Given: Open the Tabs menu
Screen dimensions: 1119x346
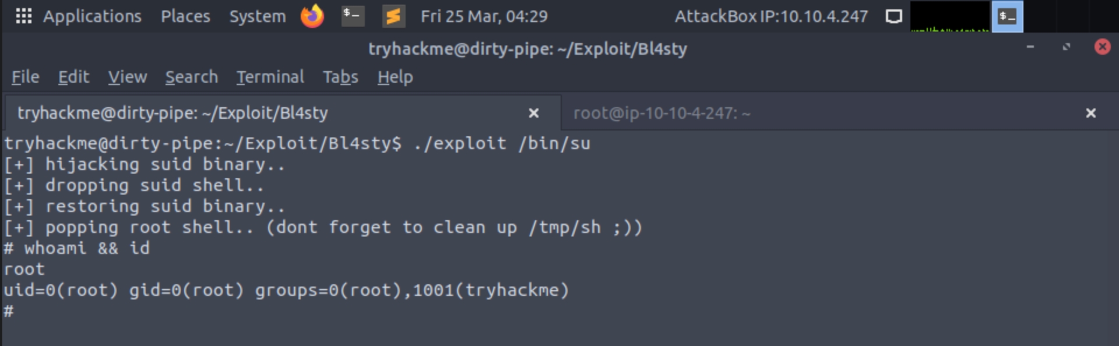Looking at the screenshot, I should pyautogui.click(x=340, y=77).
